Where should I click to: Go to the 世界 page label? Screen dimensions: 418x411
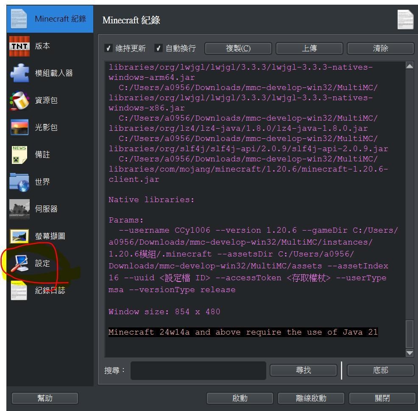click(42, 182)
